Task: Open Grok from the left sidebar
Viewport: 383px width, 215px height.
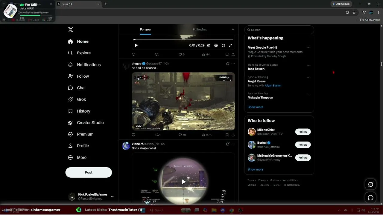Action: click(77, 99)
